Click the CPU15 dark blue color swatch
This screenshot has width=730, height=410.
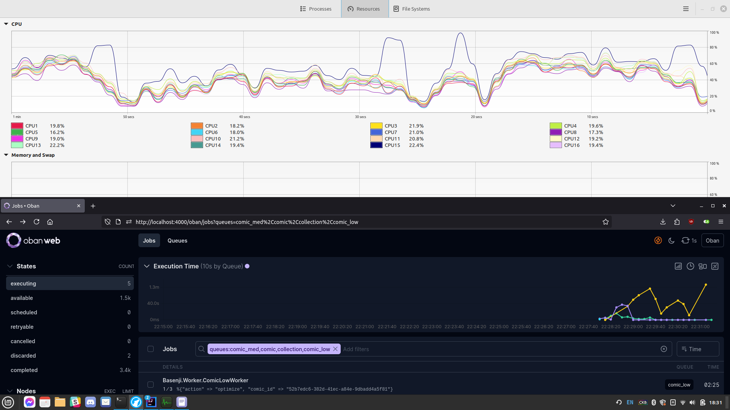(376, 145)
